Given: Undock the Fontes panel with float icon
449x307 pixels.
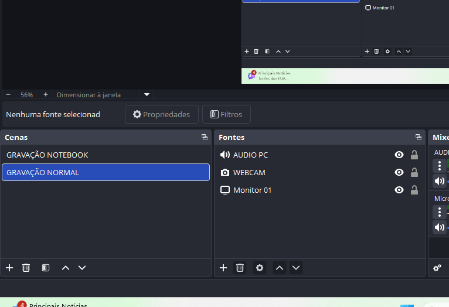Looking at the screenshot, I should tap(418, 137).
